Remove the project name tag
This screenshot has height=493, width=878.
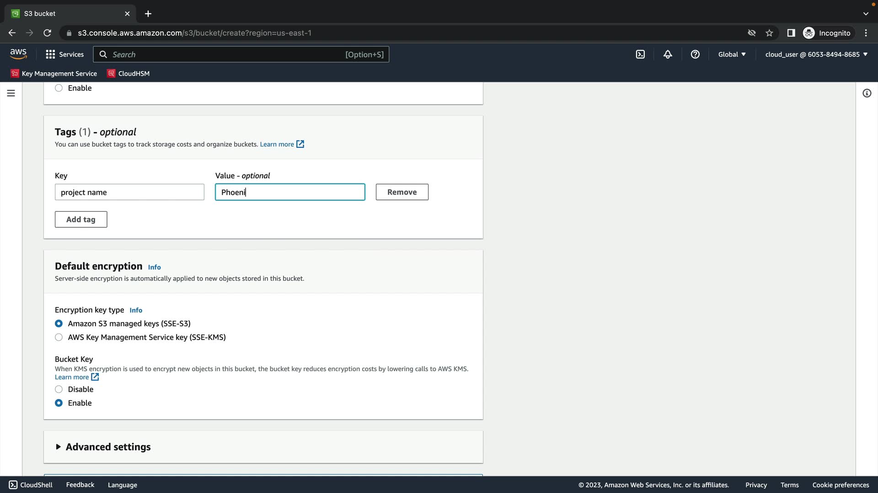pyautogui.click(x=402, y=192)
